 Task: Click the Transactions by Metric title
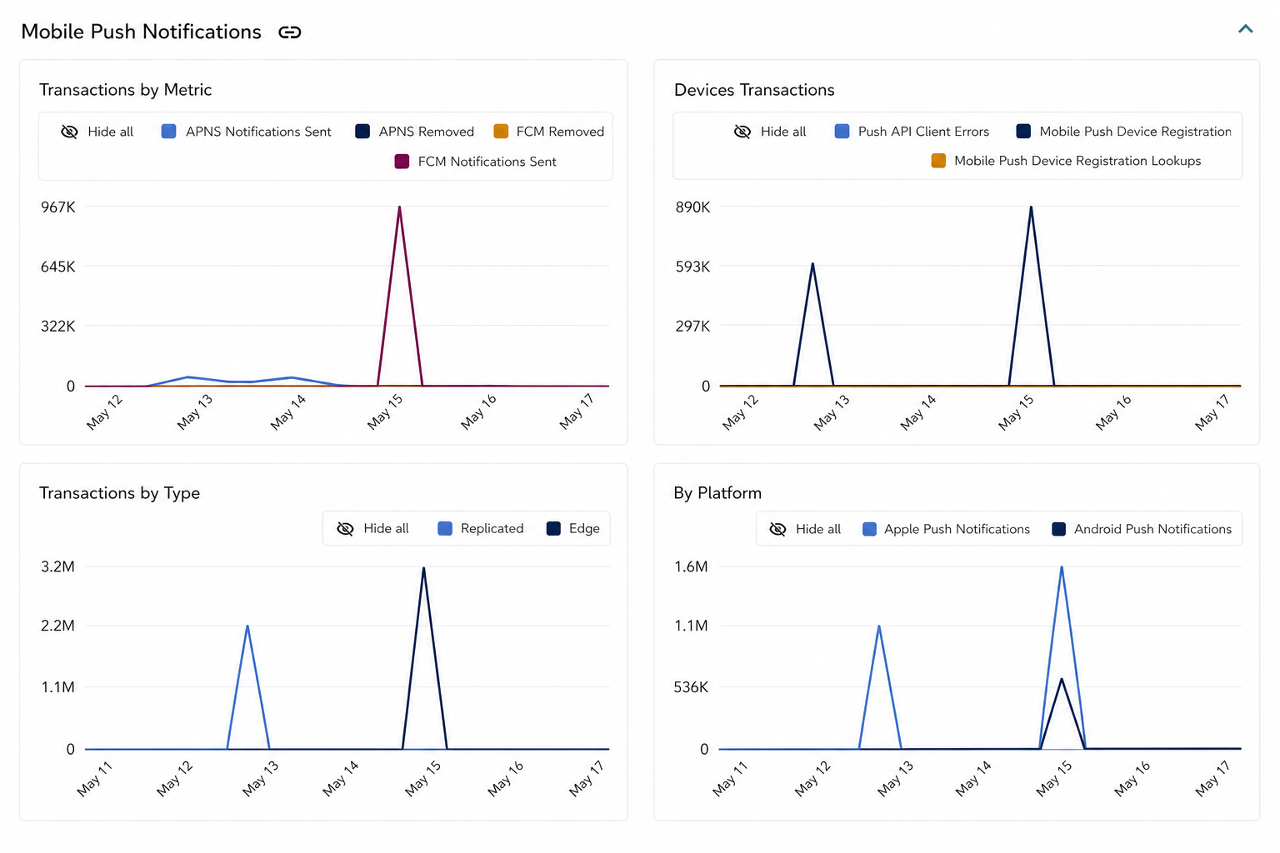[x=125, y=90]
